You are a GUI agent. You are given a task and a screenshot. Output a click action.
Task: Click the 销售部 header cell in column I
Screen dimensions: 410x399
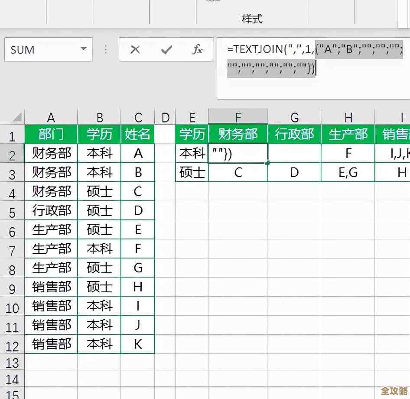pyautogui.click(x=397, y=134)
